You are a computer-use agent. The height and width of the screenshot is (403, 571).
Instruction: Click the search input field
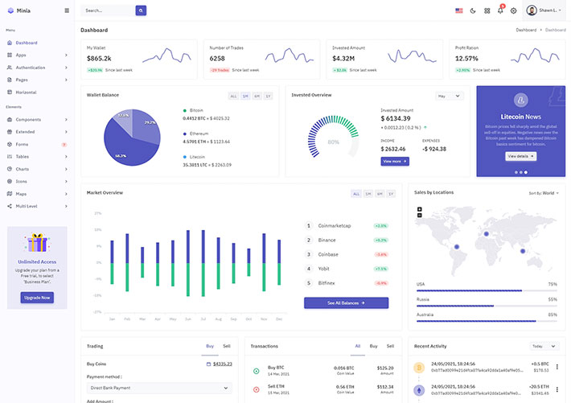pos(108,10)
